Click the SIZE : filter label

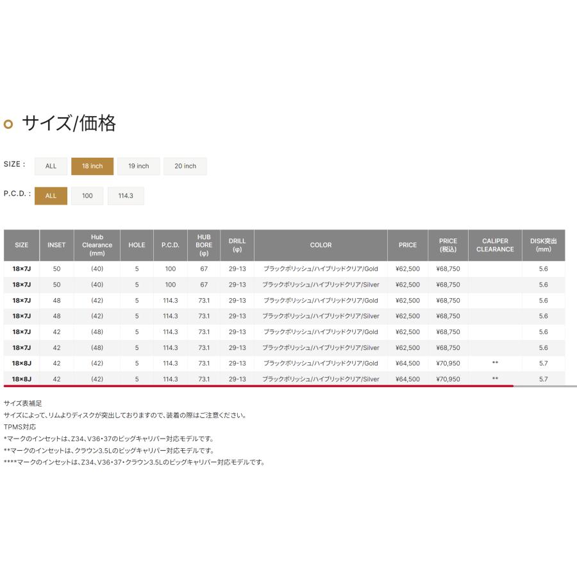pos(14,164)
